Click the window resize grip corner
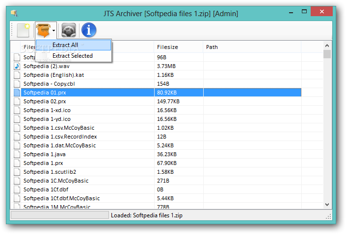Image resolution: width=346 pixels, height=234 pixels. (328, 216)
